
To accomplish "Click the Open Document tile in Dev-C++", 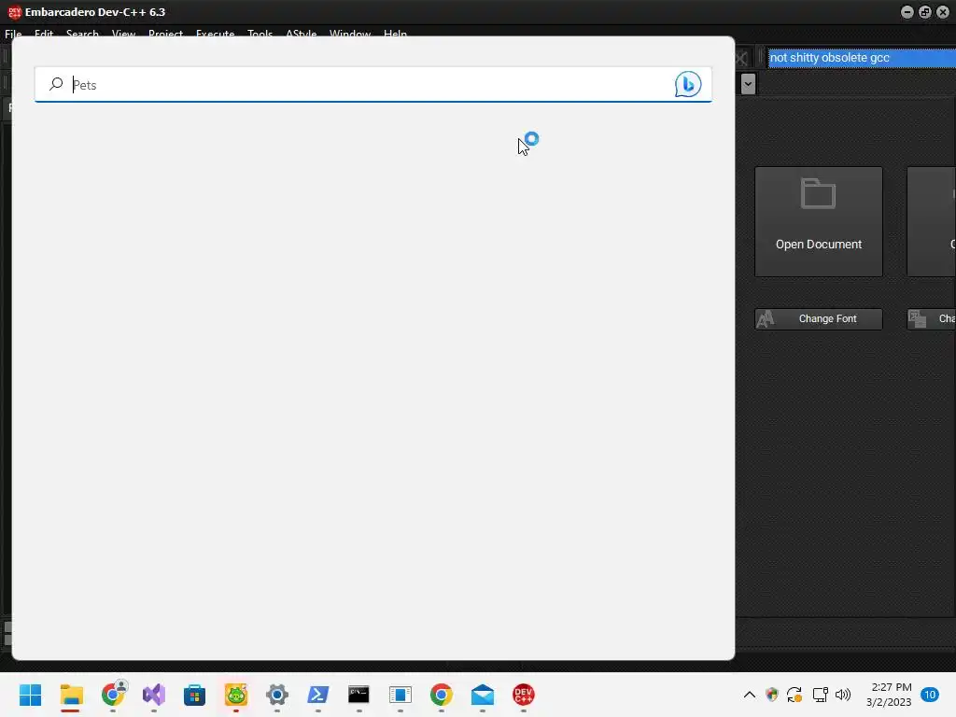I will click(x=818, y=221).
